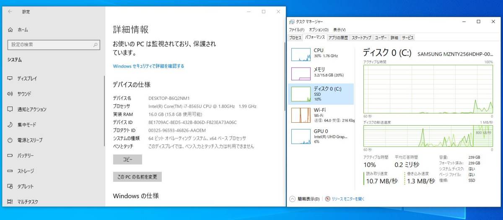Open the ファイル(F) menu in Task Manager
This screenshot has width=503, height=220.
click(x=296, y=30)
